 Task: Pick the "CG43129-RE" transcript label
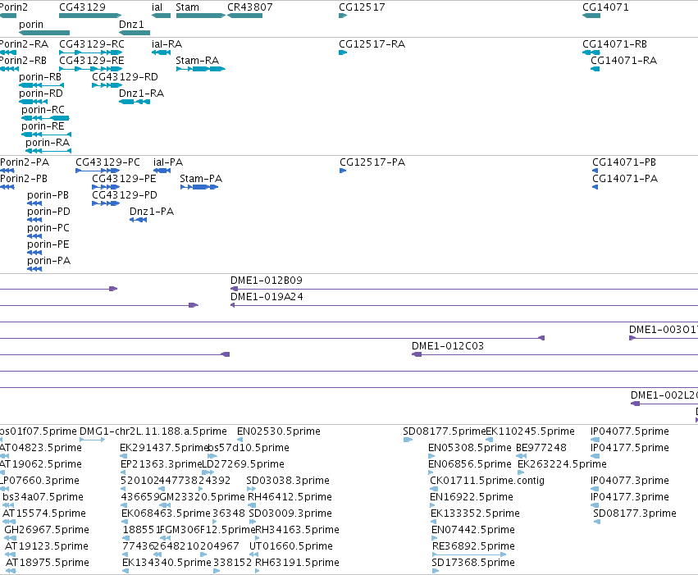[x=92, y=61]
